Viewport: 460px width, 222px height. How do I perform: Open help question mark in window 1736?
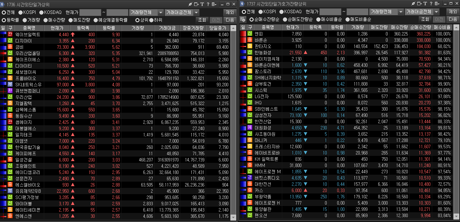207,4
